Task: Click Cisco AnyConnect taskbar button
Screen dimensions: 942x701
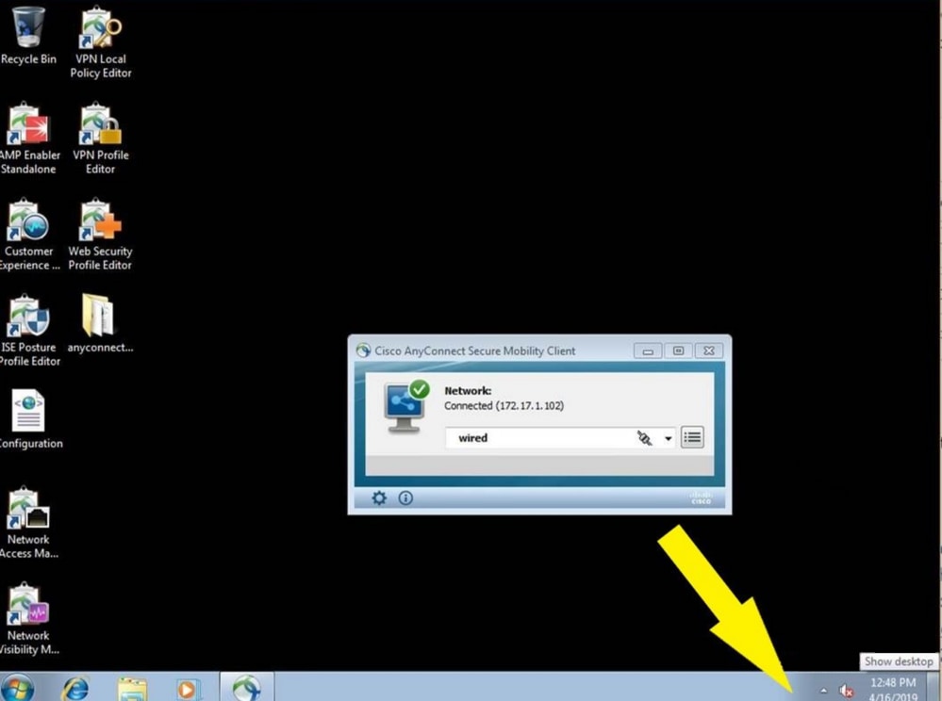Action: tap(247, 687)
